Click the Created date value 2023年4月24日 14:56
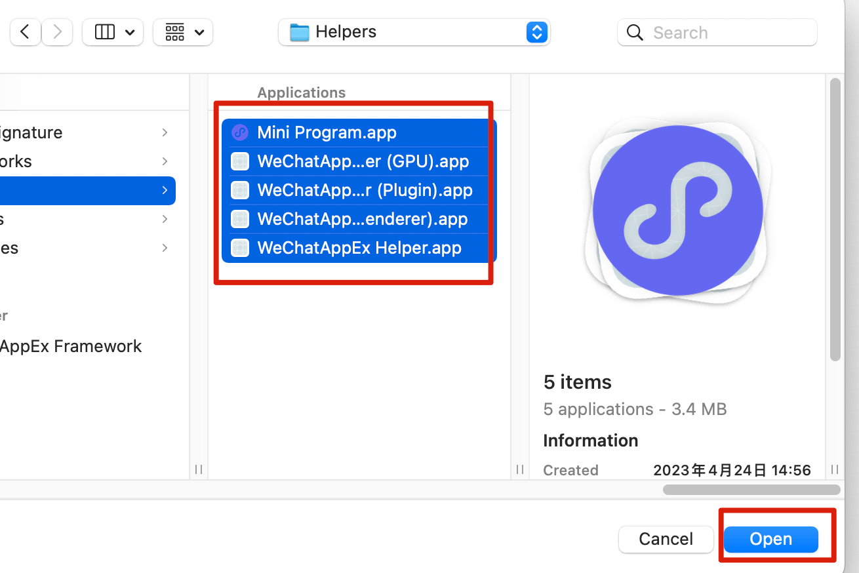 (732, 470)
